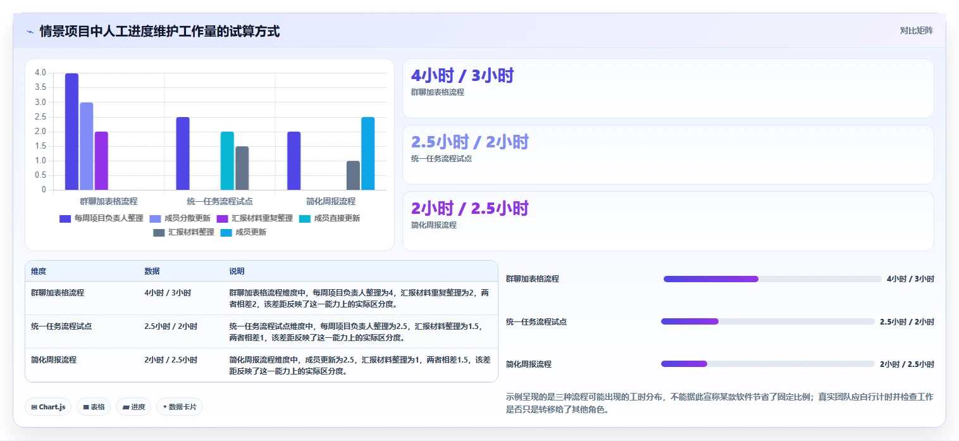Image resolution: width=959 pixels, height=441 pixels.
Task: Click the table's 2.5小时 / 2小时 data cell
Action: [x=171, y=326]
